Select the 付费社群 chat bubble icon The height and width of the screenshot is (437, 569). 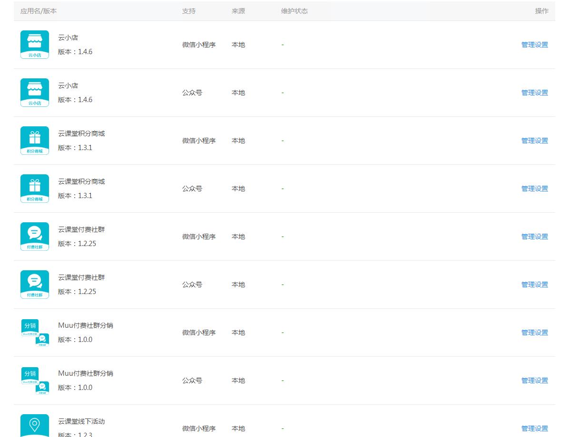(34, 236)
